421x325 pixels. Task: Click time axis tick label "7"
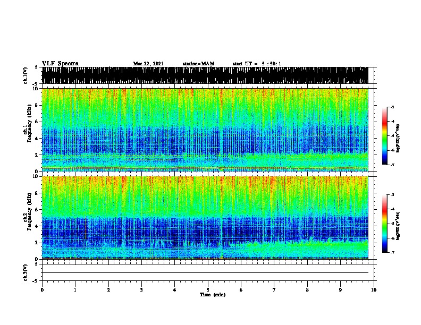(x=274, y=289)
